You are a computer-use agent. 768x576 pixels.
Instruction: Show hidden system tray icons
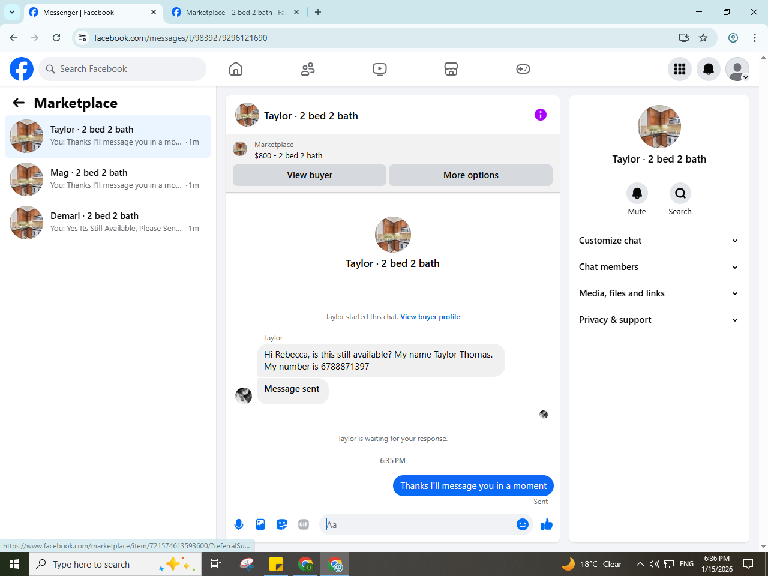point(640,564)
